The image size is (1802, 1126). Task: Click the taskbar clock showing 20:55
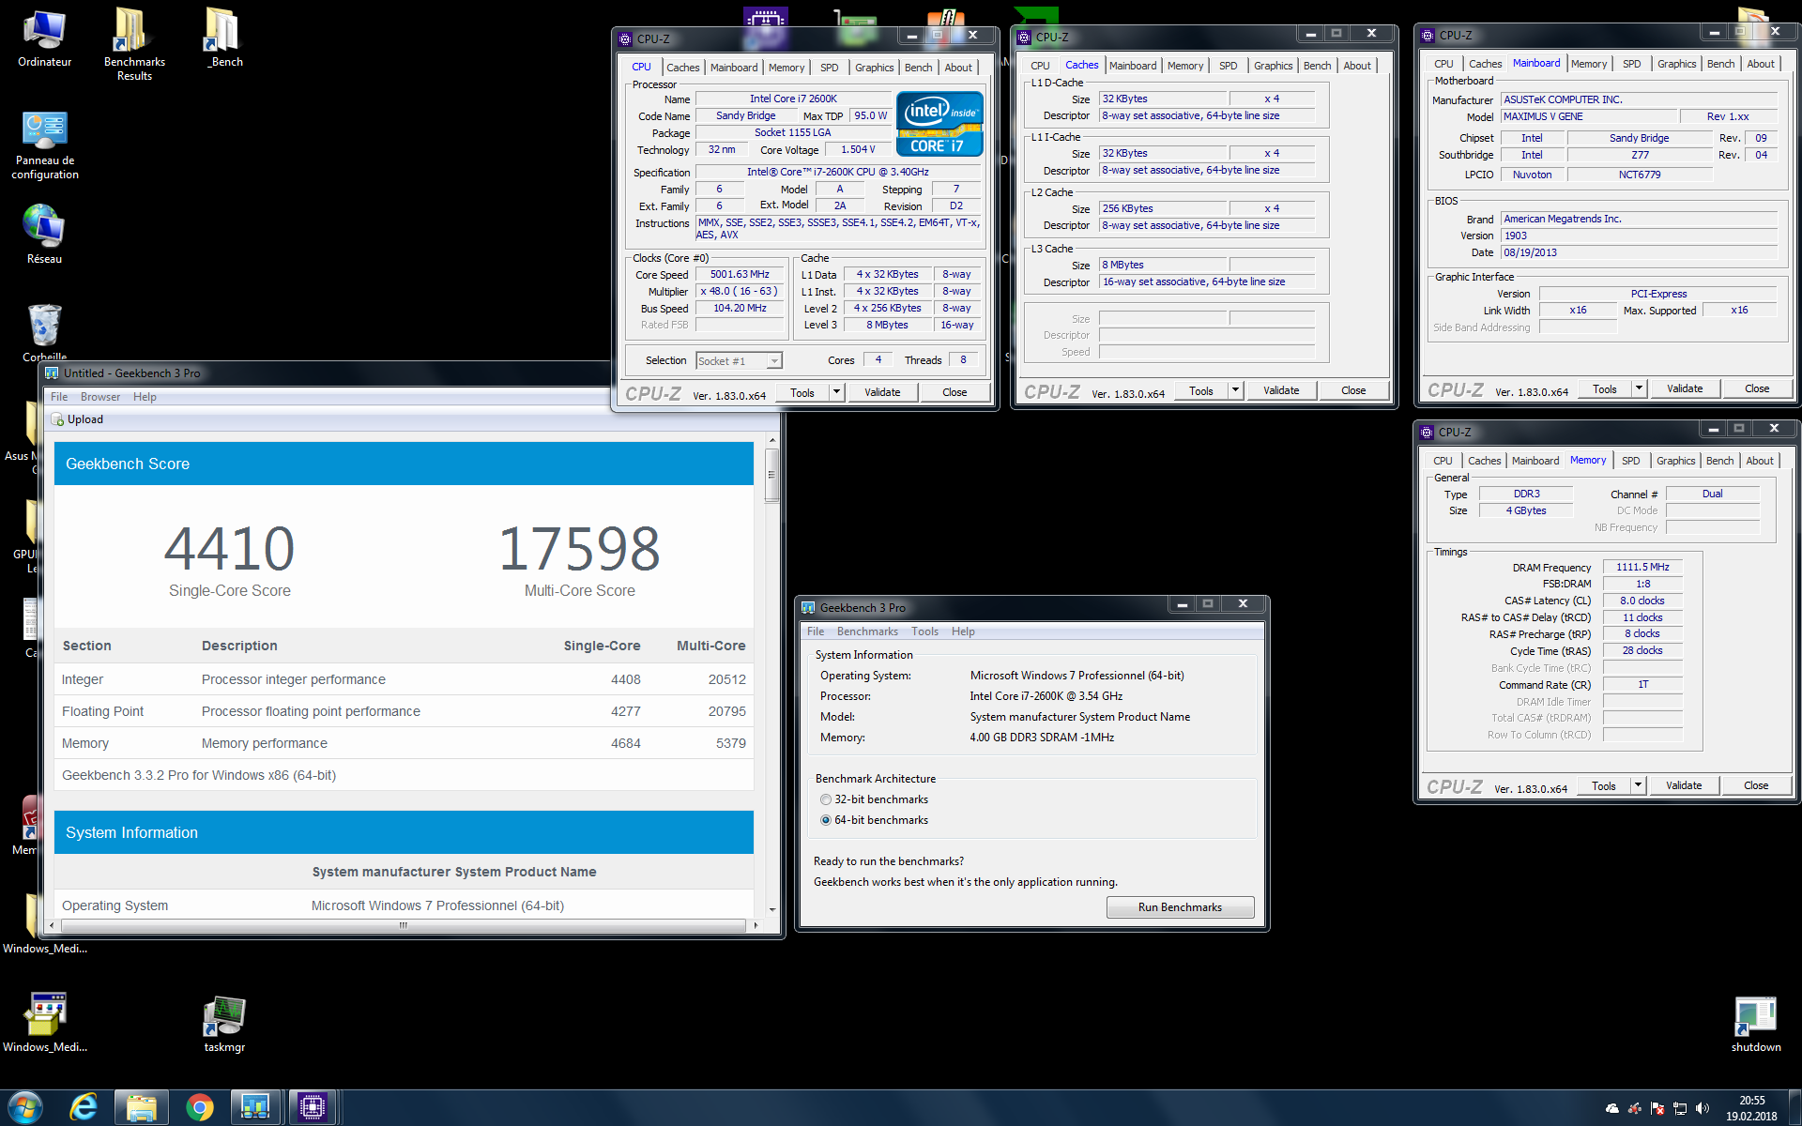[x=1751, y=1108]
